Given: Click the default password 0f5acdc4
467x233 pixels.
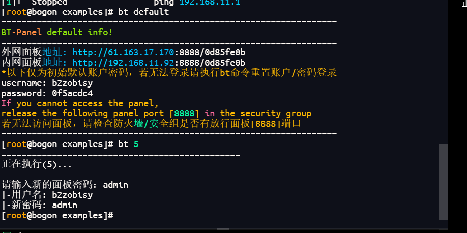Looking at the screenshot, I should point(72,93).
